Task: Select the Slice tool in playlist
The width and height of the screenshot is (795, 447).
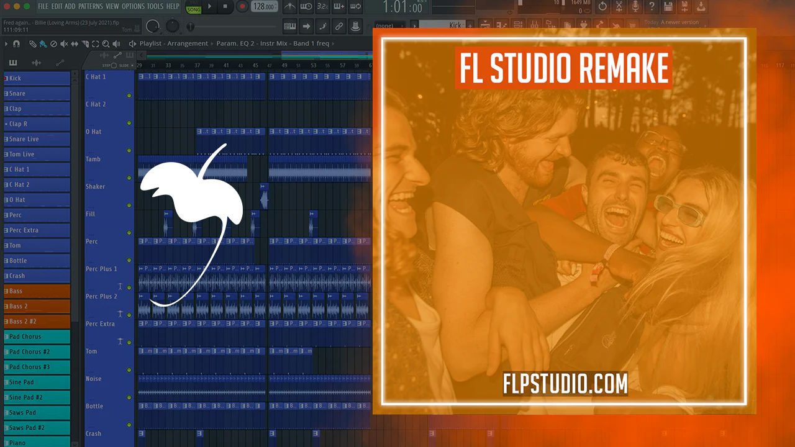Action: click(x=85, y=44)
